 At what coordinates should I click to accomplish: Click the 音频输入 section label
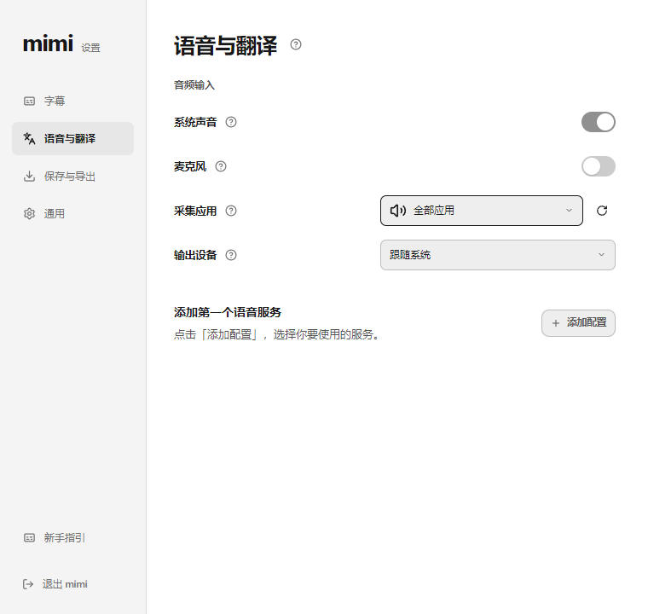(x=194, y=85)
